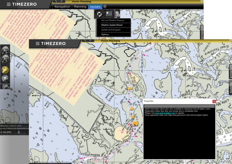Click the undo arrow in back window
Screen dimensions: 232x164
coord(56,1)
